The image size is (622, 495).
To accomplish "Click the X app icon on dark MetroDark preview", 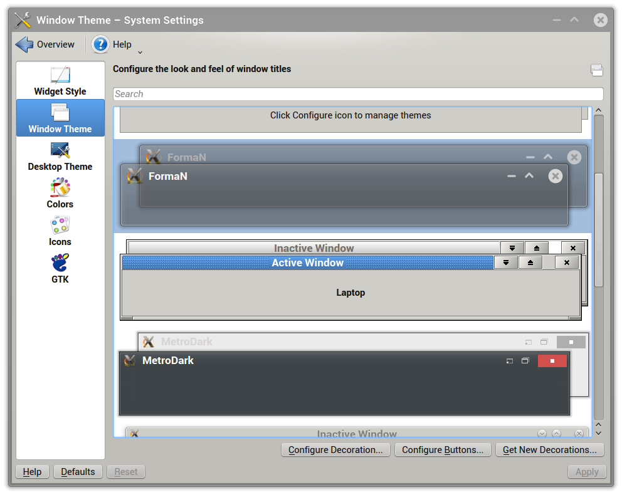I will point(130,361).
